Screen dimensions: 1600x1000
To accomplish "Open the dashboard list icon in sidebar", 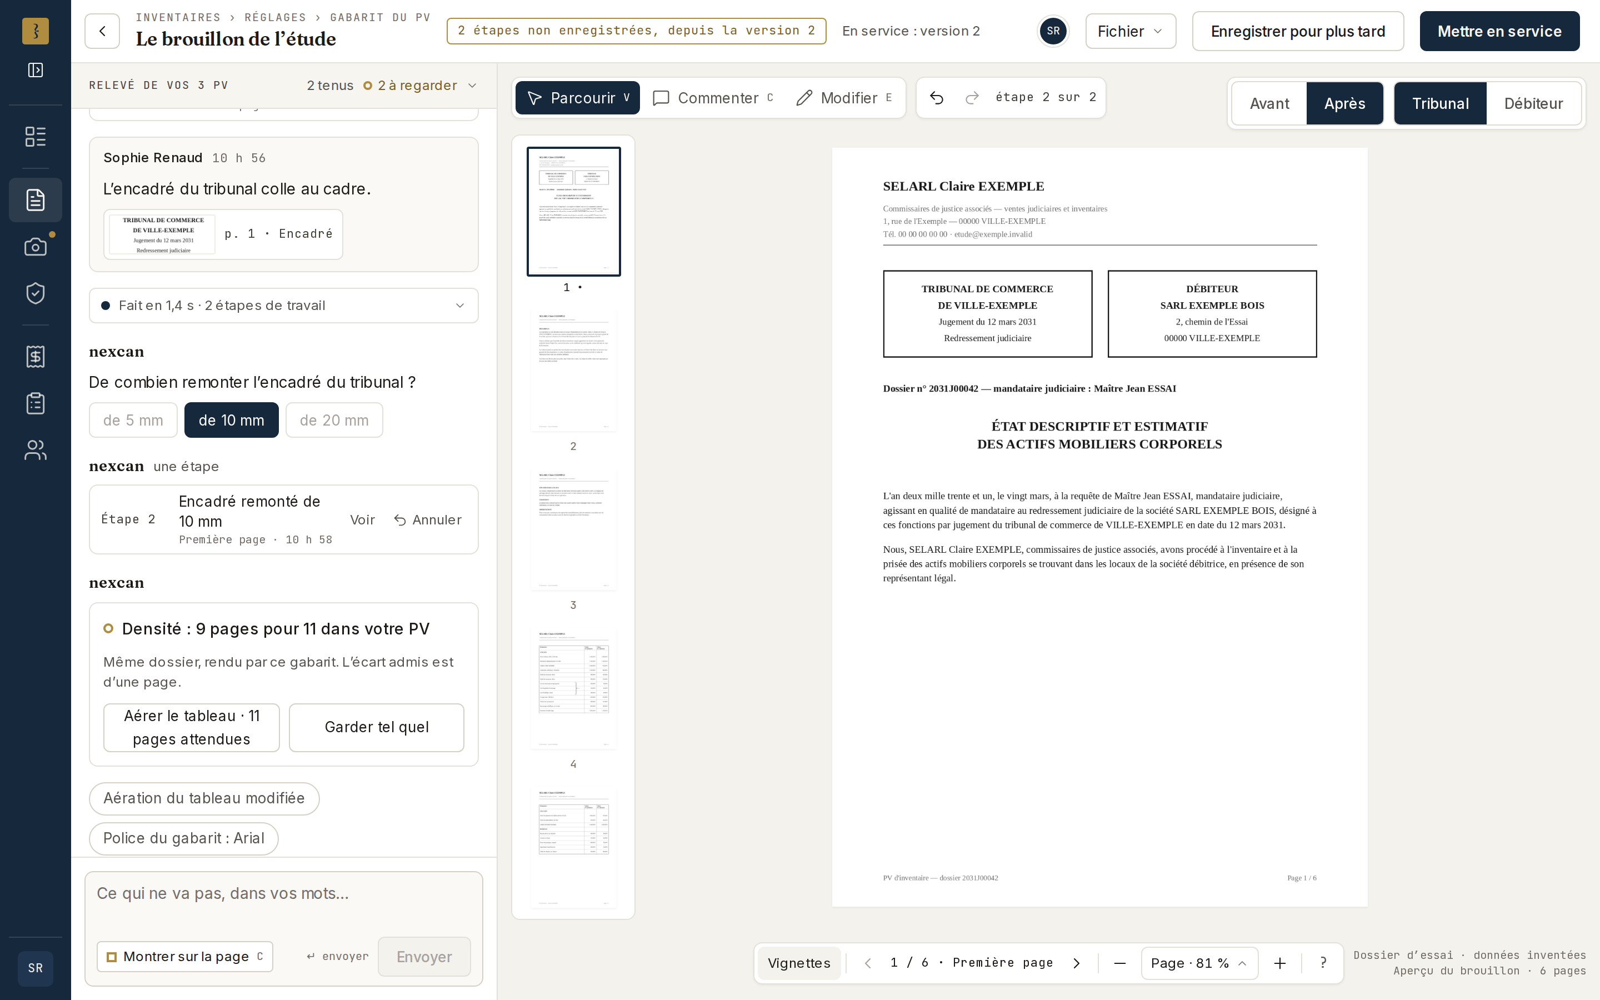I will [x=36, y=137].
